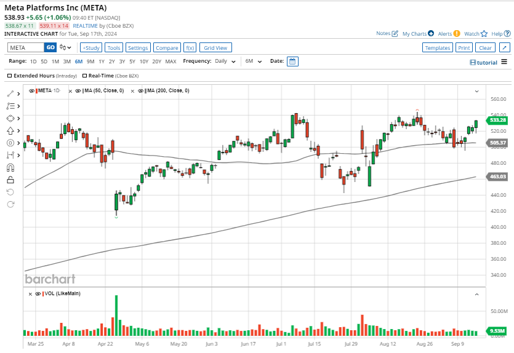Click the expand chart fullscreen icon
Image resolution: width=514 pixels, height=353 pixels.
[x=504, y=47]
